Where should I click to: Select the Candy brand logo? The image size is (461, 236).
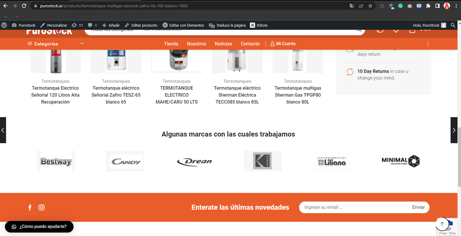point(125,161)
